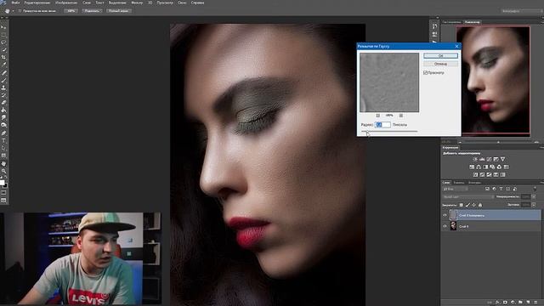Select the Eraser tool
Viewport: 544px width, 306px height.
(x=3, y=103)
